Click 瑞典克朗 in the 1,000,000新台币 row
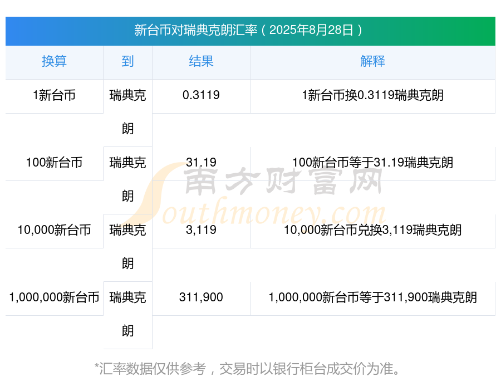Image resolution: width=501 pixels, height=386 pixels. [x=127, y=315]
